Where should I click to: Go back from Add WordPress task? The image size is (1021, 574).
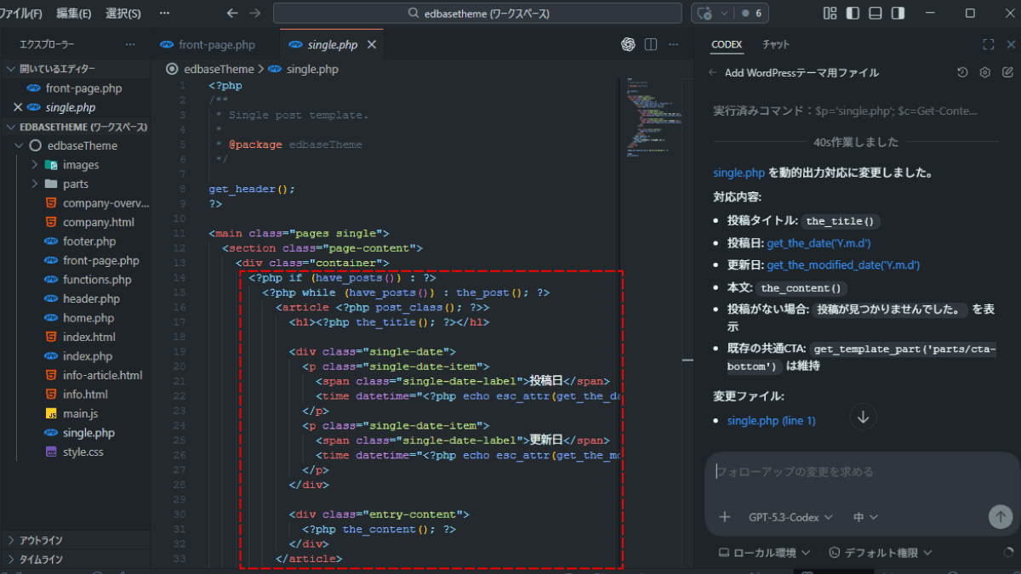click(x=713, y=72)
